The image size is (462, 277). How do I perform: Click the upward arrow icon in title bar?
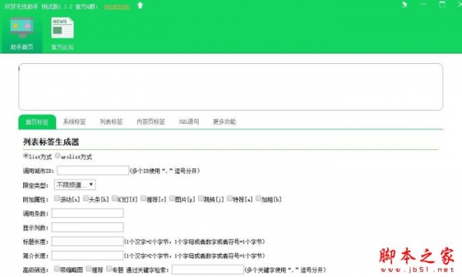click(140, 5)
